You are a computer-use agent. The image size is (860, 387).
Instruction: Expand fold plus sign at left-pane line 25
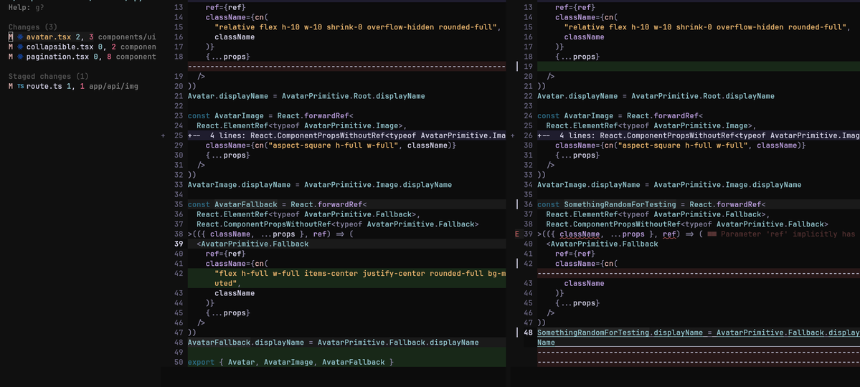164,135
